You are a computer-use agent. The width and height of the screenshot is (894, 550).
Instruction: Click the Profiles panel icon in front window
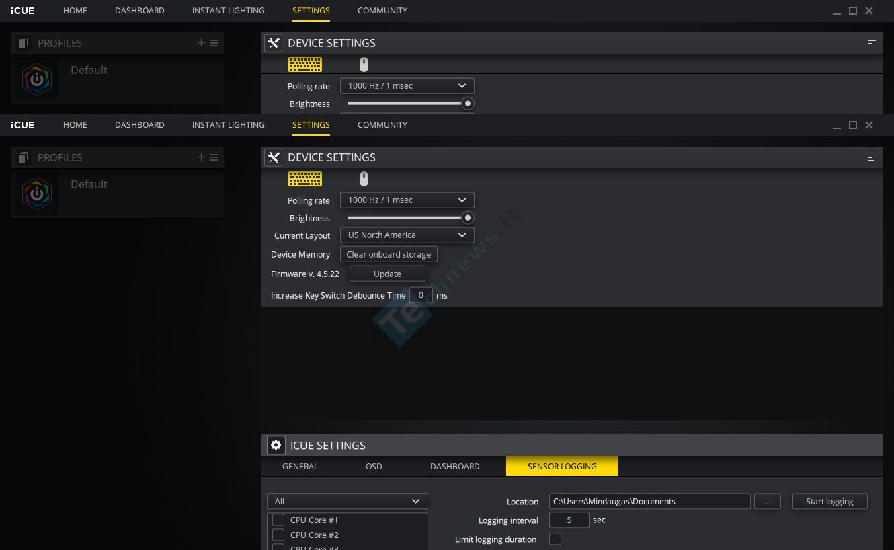pyautogui.click(x=24, y=157)
